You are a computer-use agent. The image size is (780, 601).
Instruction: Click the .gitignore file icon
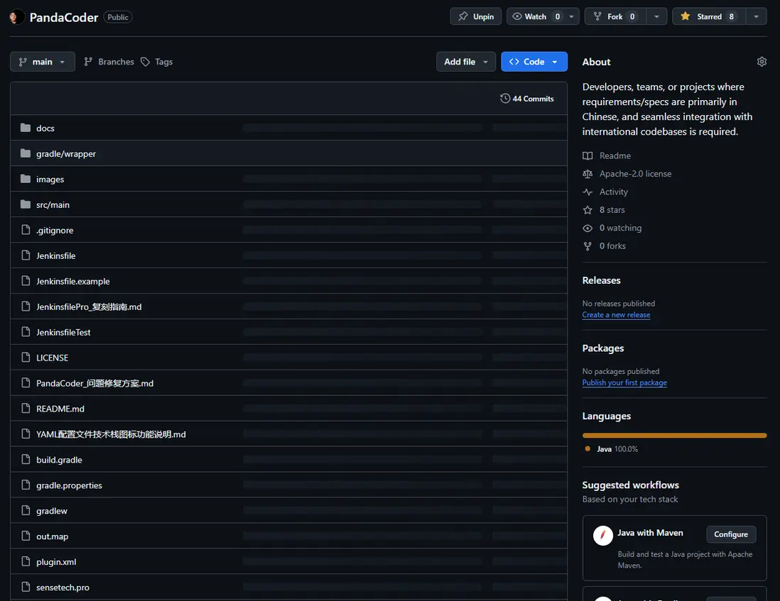26,229
